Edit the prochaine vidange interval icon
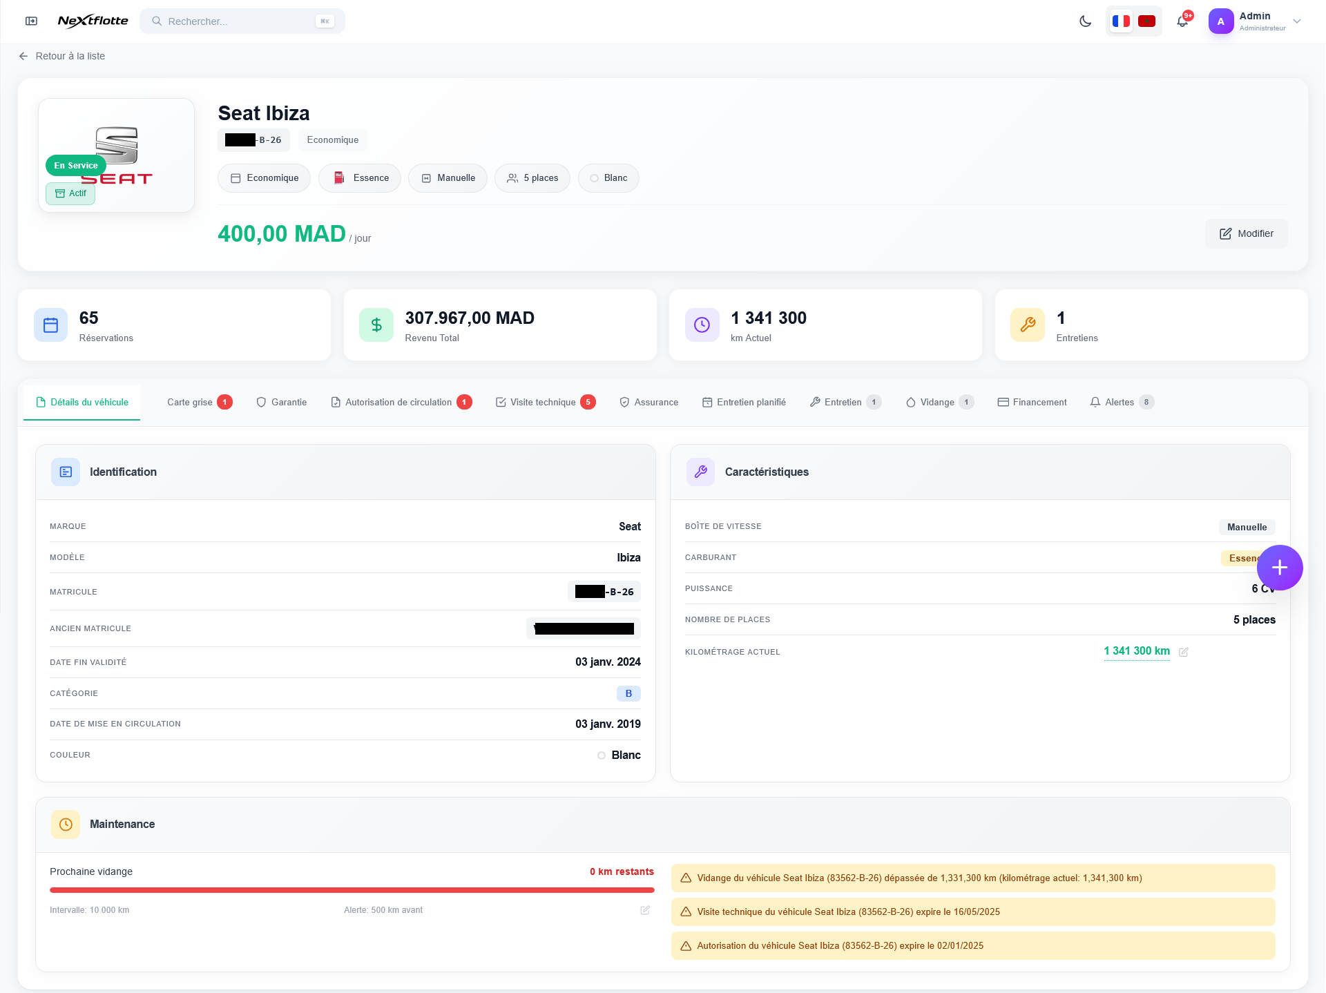Screen dimensions: 1326x993 645,910
